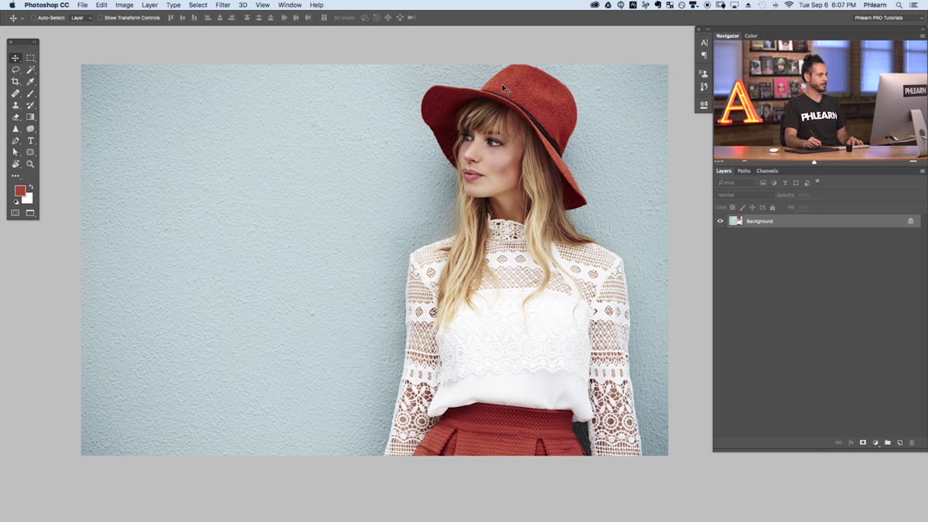Select the Zoom tool
This screenshot has height=522, width=928.
pos(30,164)
